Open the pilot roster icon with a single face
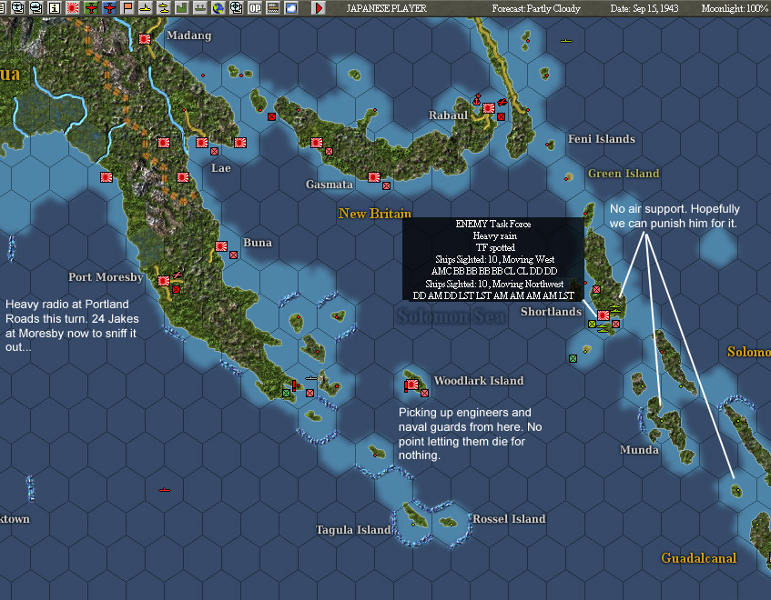 pos(18,8)
